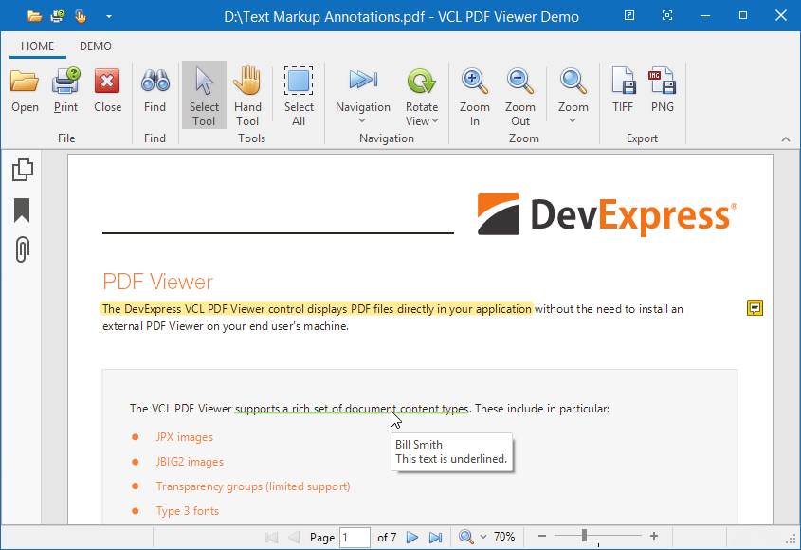Click Transparency groups (limited support) item
This screenshot has height=550, width=801.
click(253, 486)
